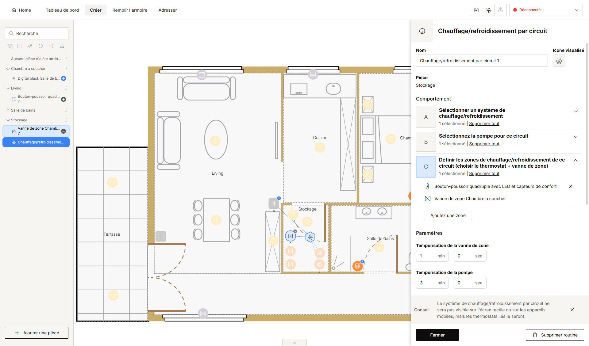Add Bouton-poussoir quadruple with dark plus button
Screen dimensions: 589x346
[64, 99]
